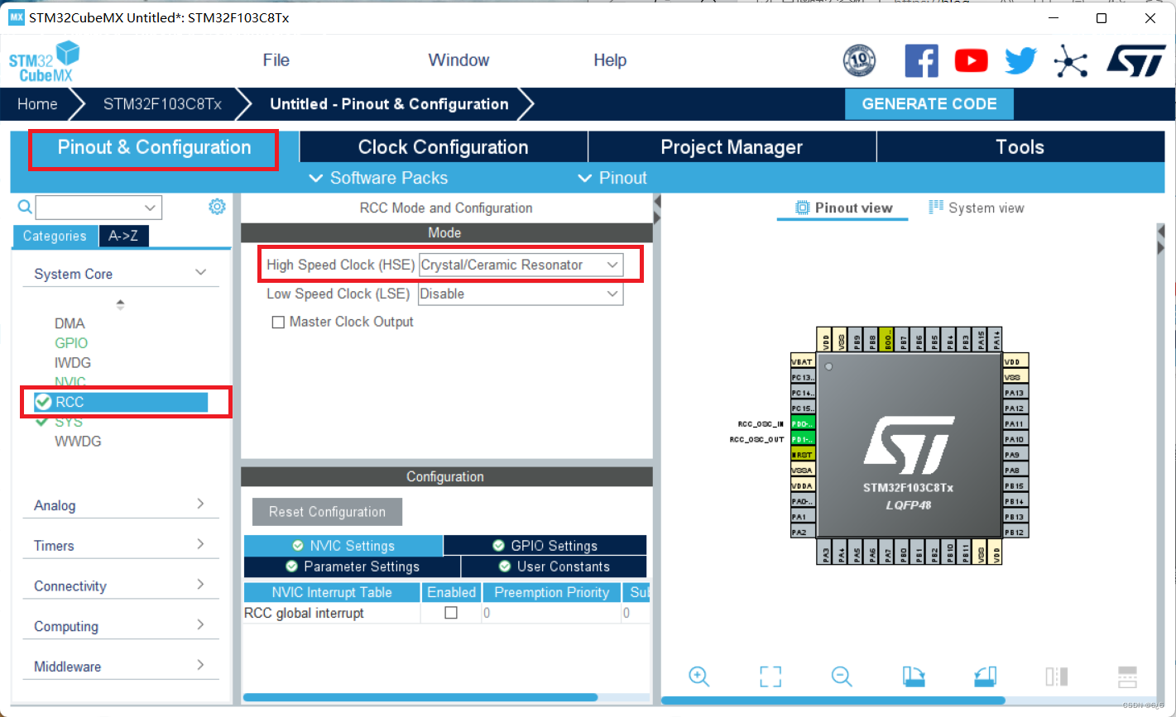Select the PD1 RCC_OSC_OUT pin on chip
This screenshot has height=717, width=1176.
[803, 439]
